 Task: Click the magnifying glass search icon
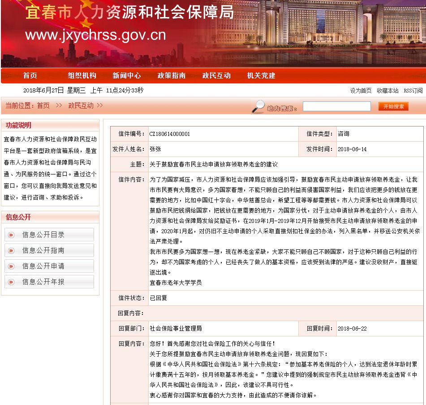coord(258,106)
